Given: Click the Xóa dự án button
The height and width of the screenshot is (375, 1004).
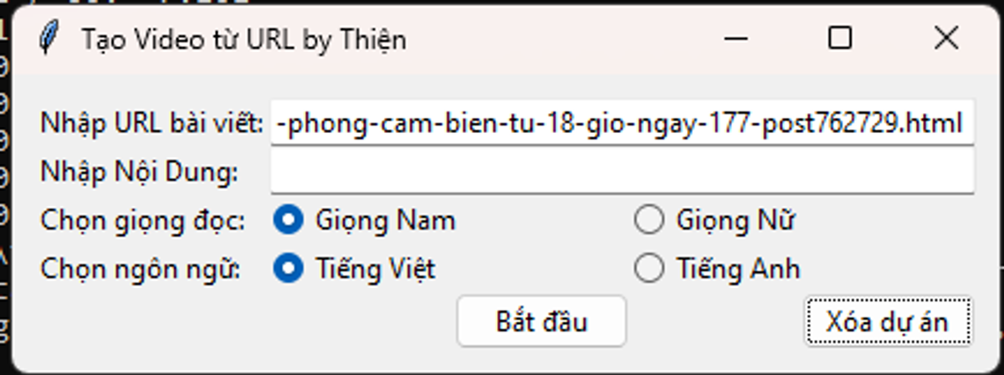Looking at the screenshot, I should 888,321.
